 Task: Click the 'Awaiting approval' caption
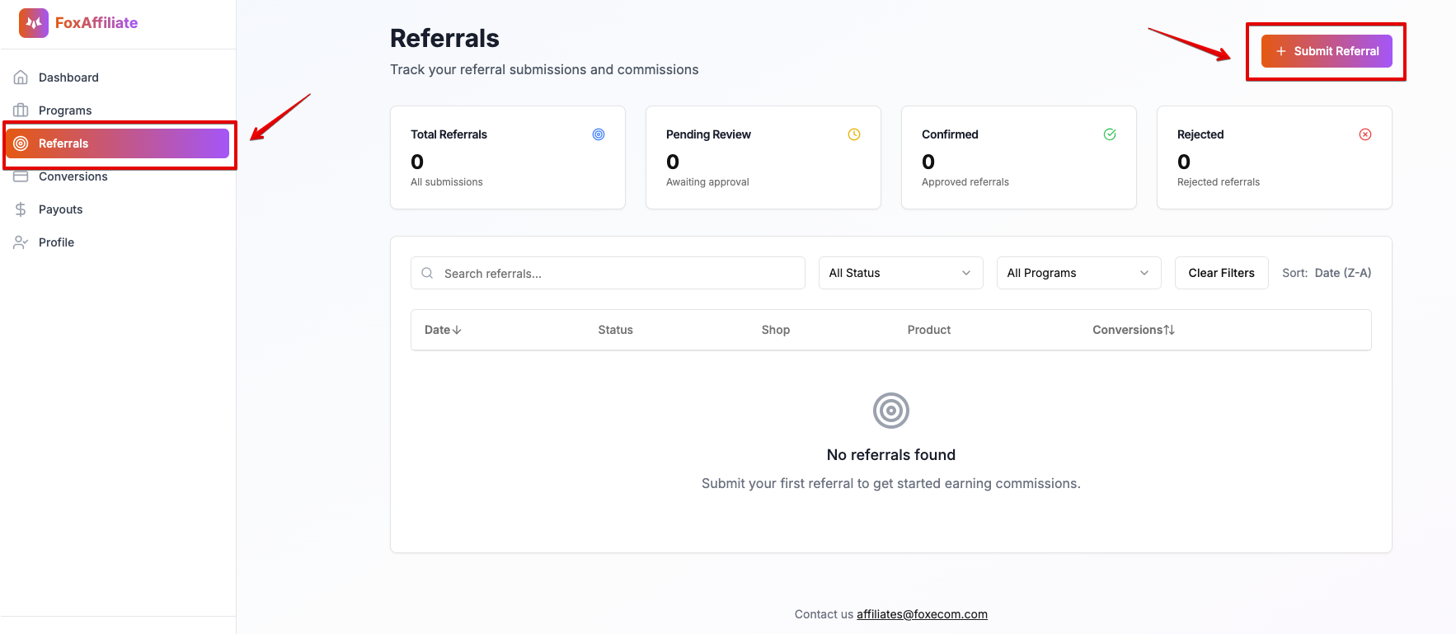[x=707, y=182]
